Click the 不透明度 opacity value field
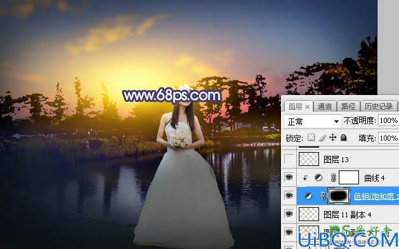 pyautogui.click(x=389, y=120)
